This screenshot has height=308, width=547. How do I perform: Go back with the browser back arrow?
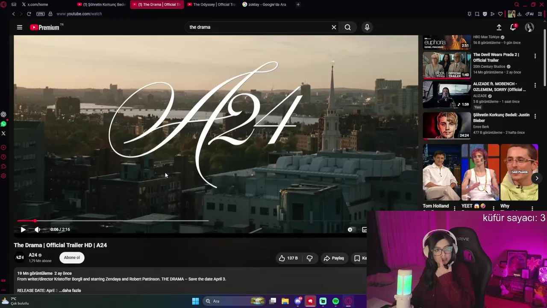pos(14,14)
